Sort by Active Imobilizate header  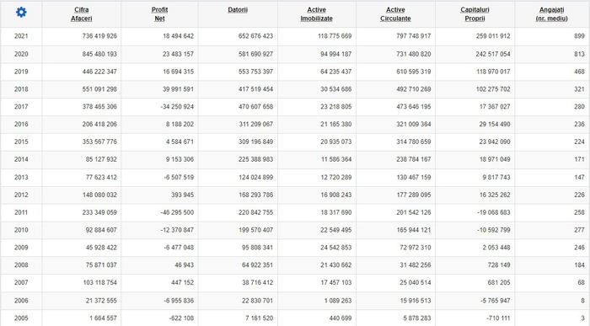316,14
